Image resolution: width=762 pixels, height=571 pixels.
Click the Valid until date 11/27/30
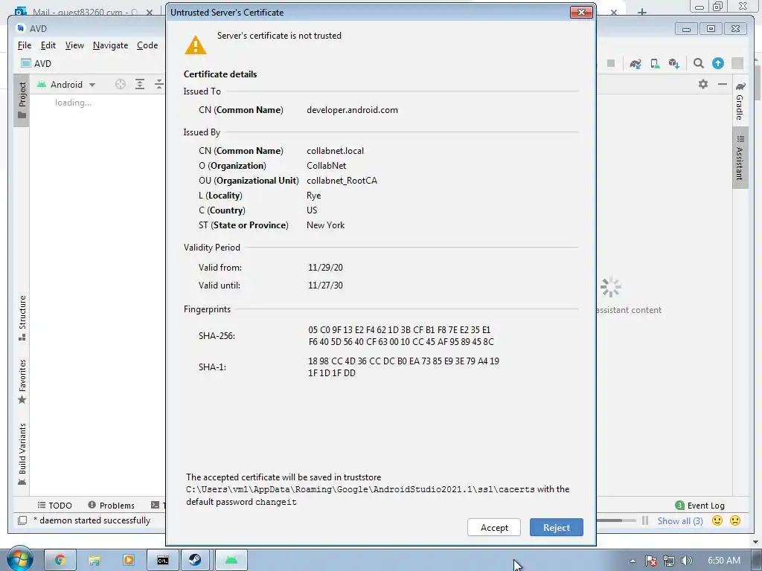tap(326, 285)
